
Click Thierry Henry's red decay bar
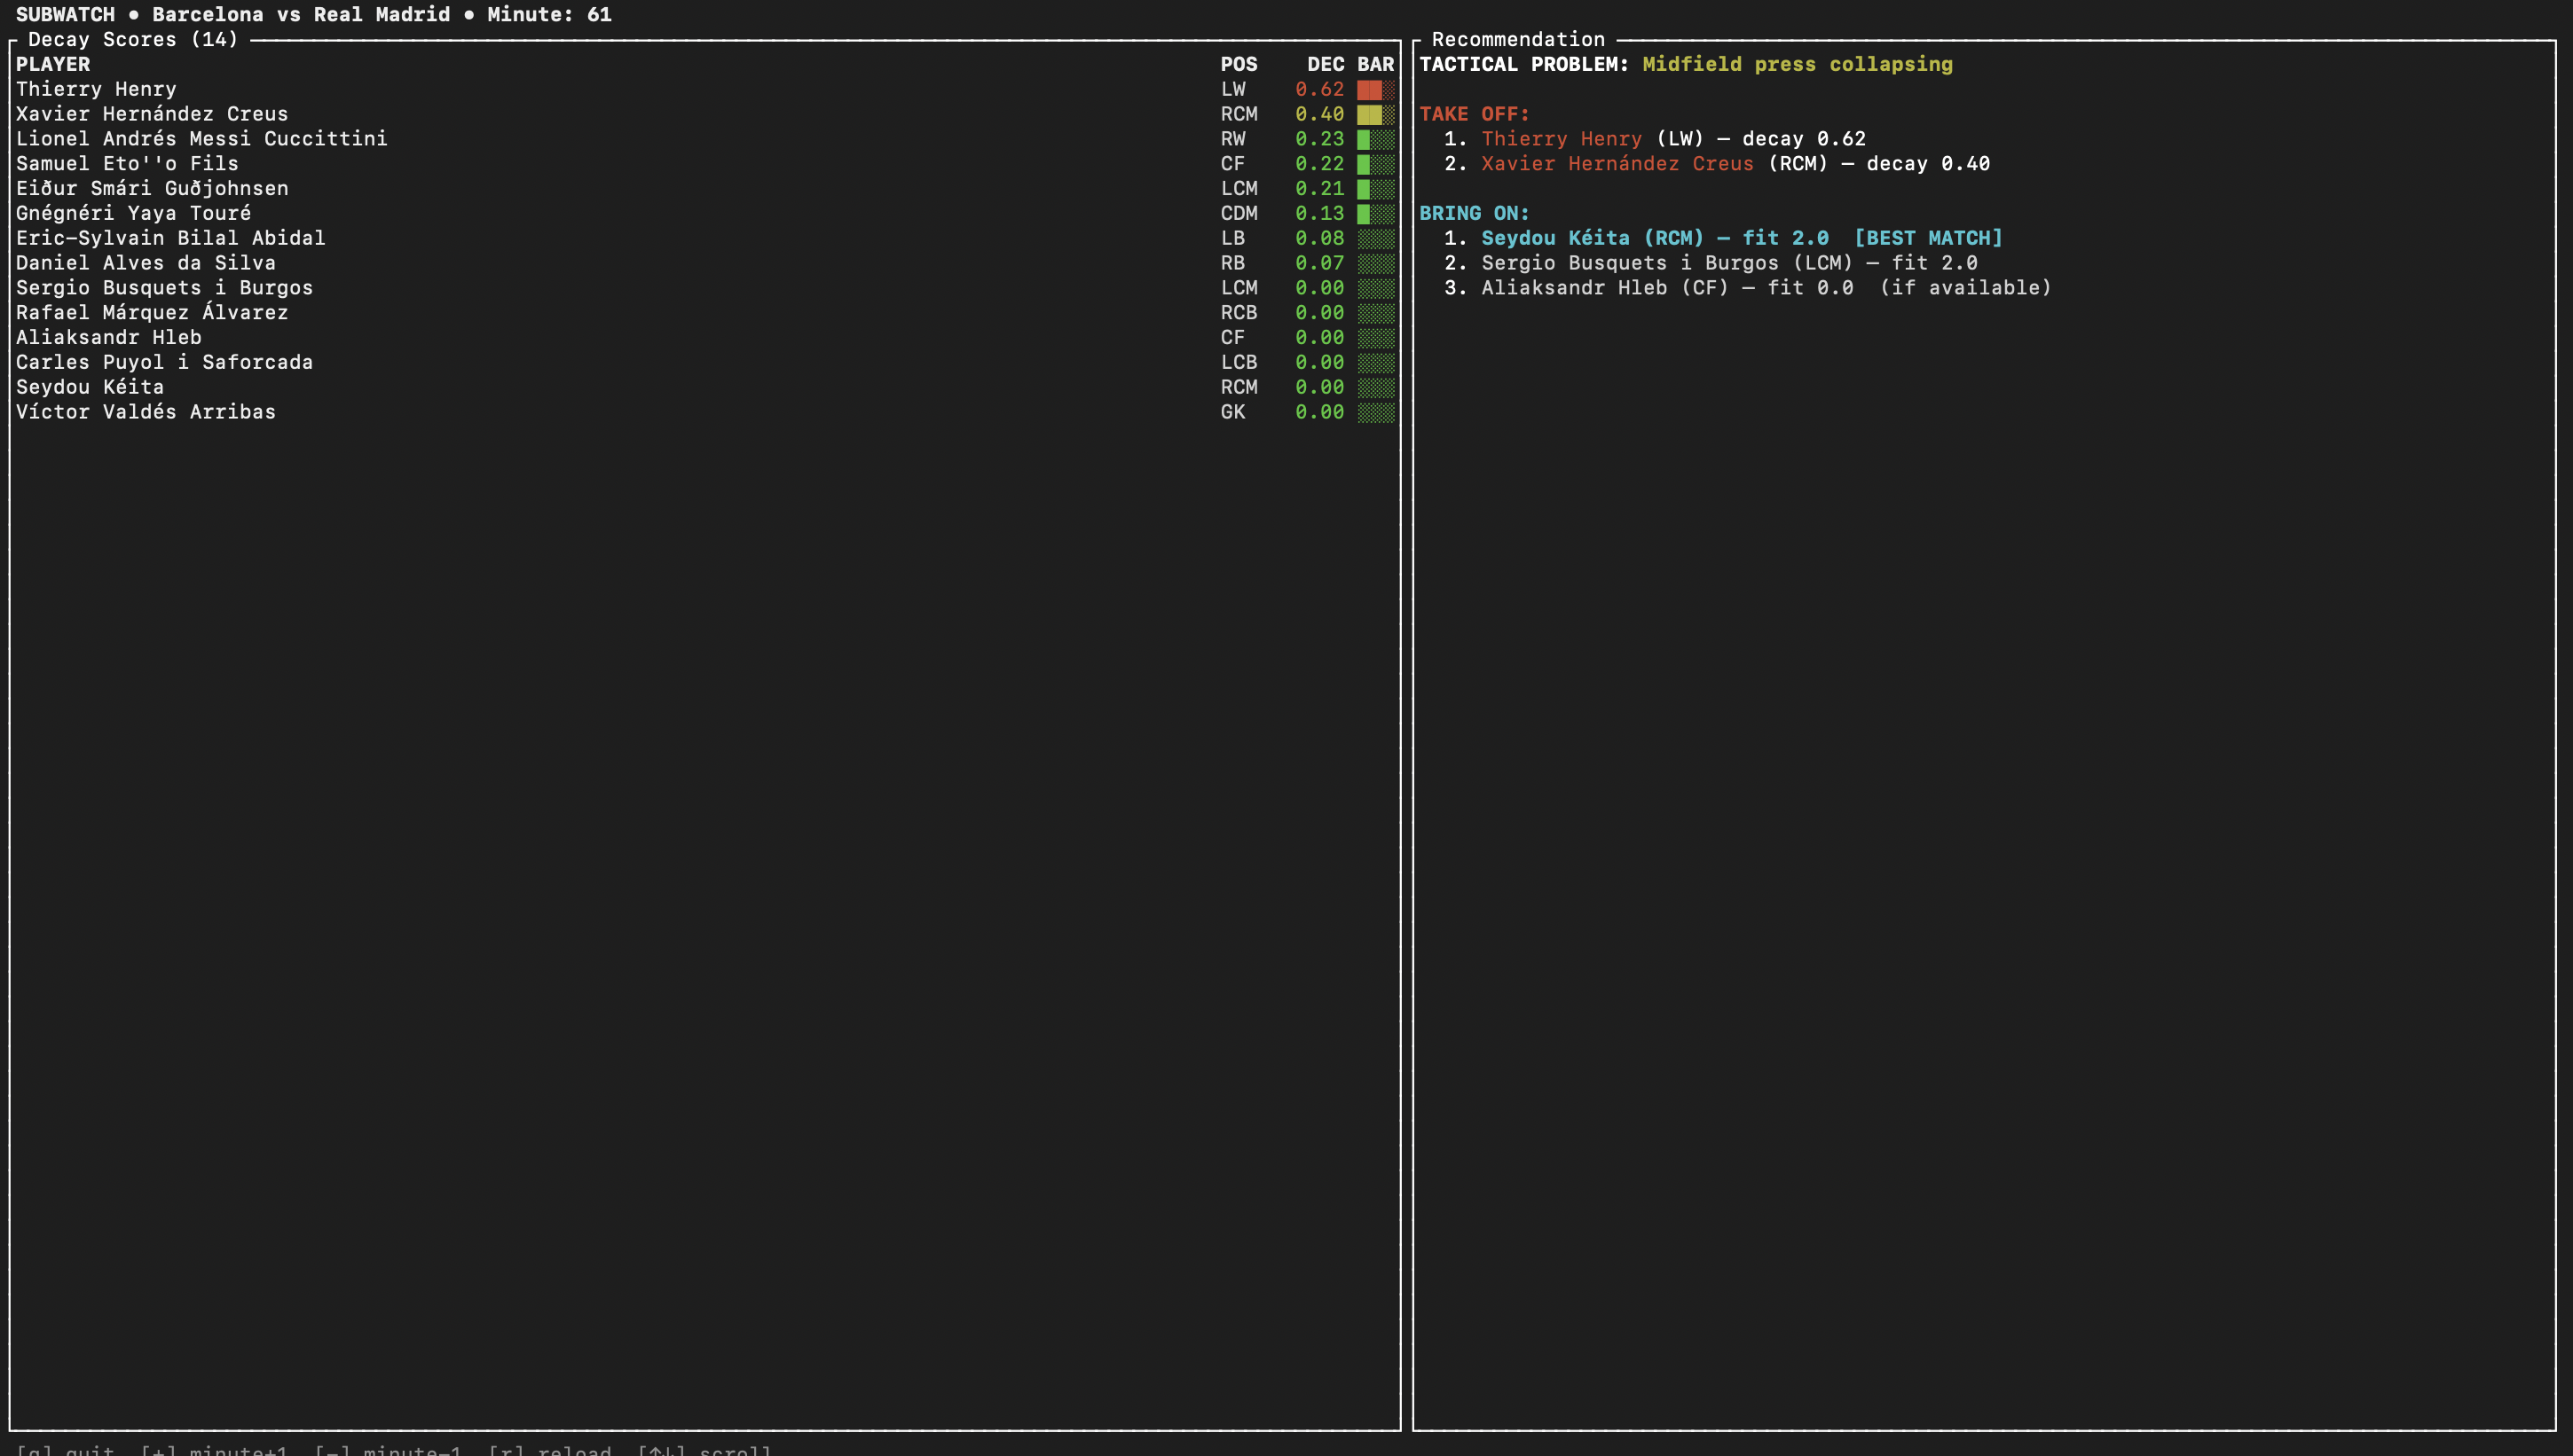tap(1375, 89)
